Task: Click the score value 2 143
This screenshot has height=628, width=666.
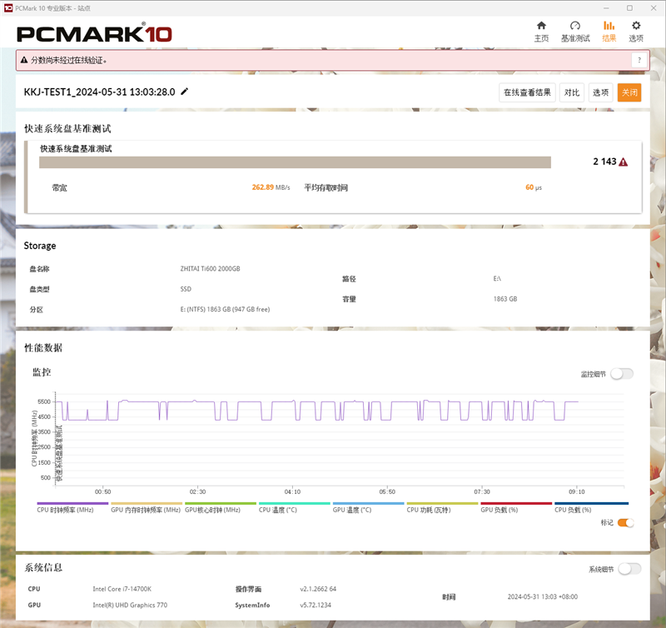Action: pyautogui.click(x=604, y=162)
